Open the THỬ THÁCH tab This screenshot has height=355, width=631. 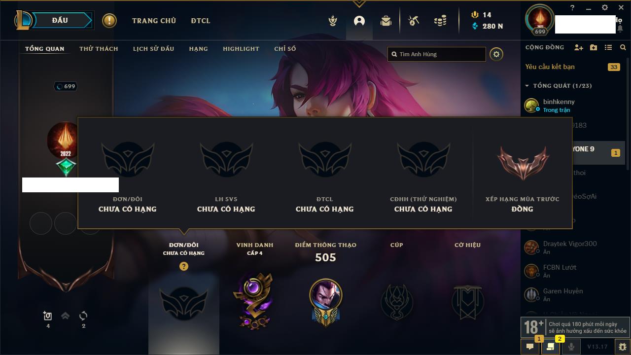pyautogui.click(x=99, y=49)
